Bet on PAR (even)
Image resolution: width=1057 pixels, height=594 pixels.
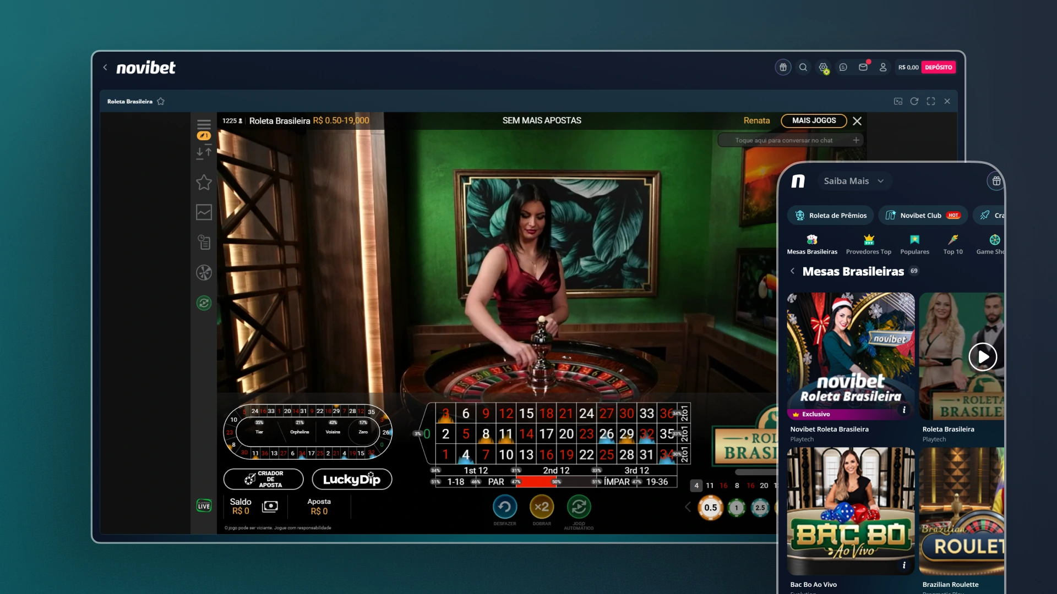click(496, 482)
